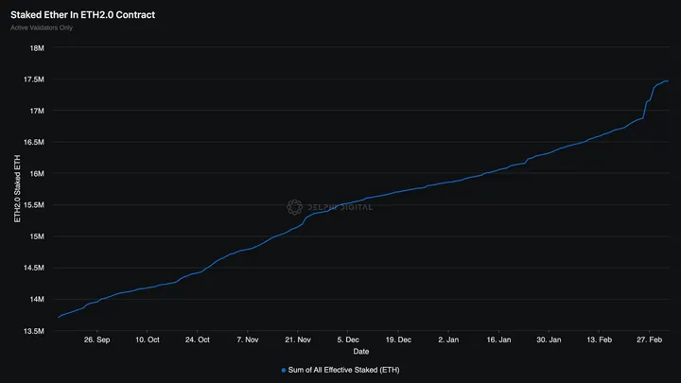The height and width of the screenshot is (383, 681).
Task: Select the 16.5M y-axis tick label
Action: [x=34, y=142]
